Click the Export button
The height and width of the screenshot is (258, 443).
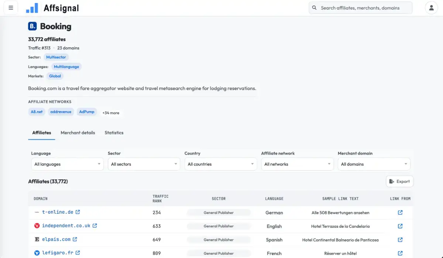tap(400, 181)
